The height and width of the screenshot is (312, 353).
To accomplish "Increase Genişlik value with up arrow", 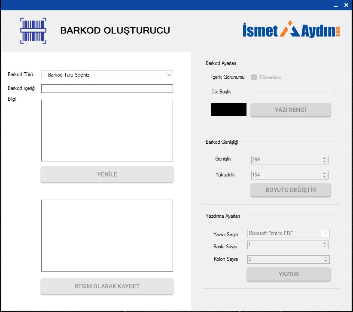I will pyautogui.click(x=325, y=158).
